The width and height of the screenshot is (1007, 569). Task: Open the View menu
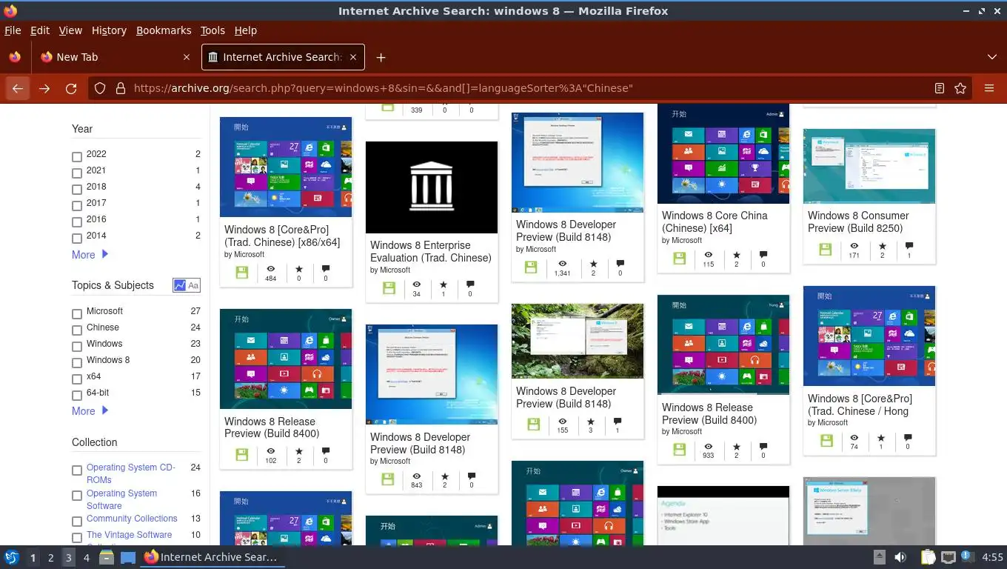coord(70,30)
